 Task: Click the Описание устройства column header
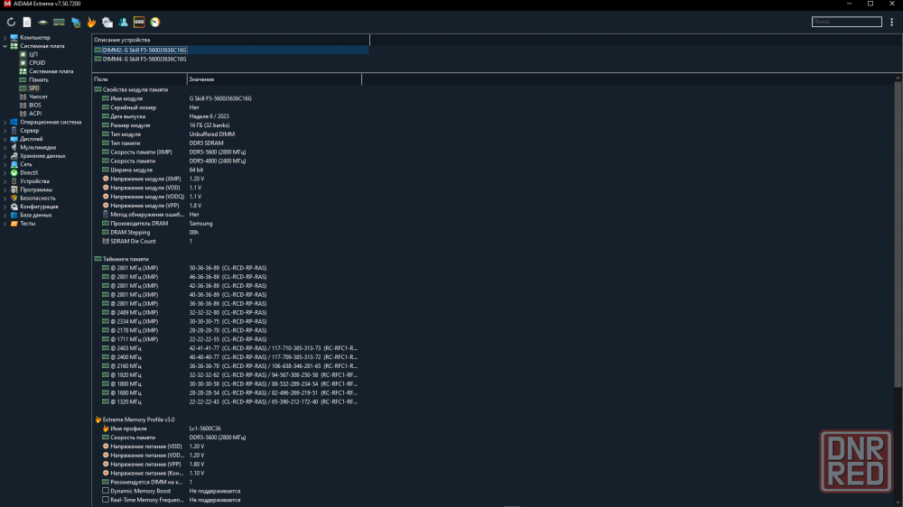coord(230,40)
